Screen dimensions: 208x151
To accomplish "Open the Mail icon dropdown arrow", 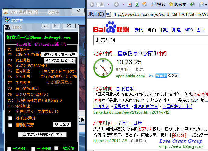I will (206, 5).
